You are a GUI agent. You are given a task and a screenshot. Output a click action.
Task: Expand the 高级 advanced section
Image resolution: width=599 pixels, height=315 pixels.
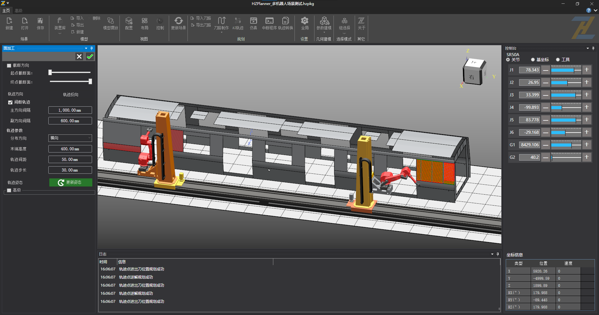click(x=9, y=190)
